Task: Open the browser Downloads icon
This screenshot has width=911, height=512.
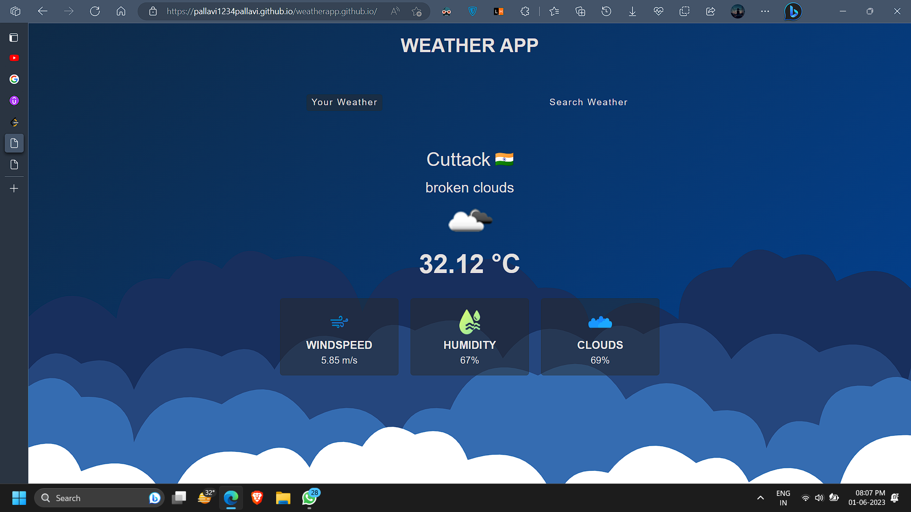Action: pyautogui.click(x=632, y=11)
